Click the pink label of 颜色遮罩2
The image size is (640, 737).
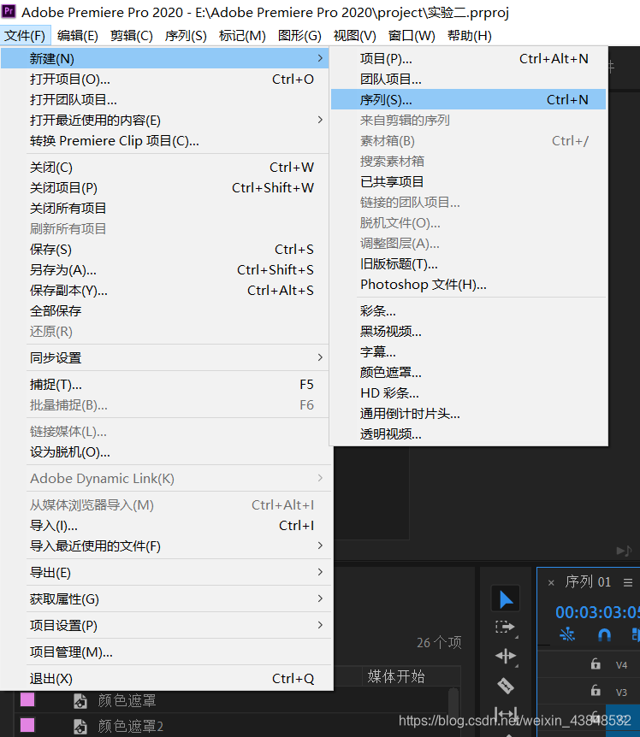coord(27,725)
